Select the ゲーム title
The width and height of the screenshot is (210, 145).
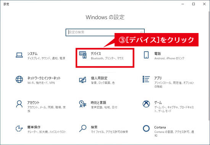pyautogui.click(x=158, y=102)
